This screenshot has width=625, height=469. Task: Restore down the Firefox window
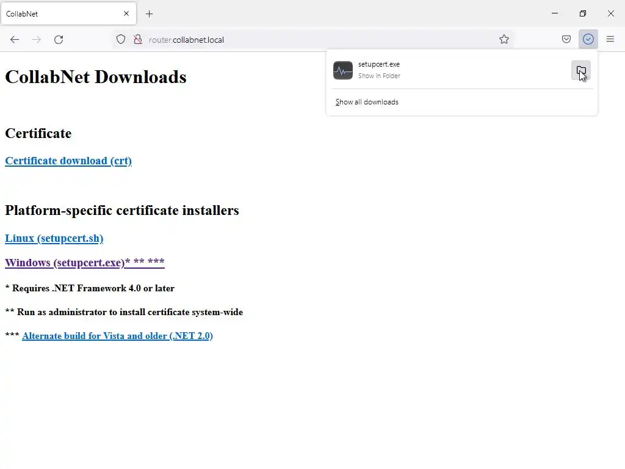pos(583,13)
